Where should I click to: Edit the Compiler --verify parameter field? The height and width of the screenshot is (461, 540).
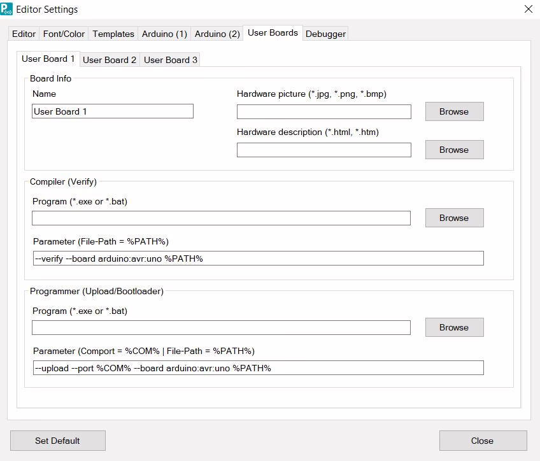[258, 259]
